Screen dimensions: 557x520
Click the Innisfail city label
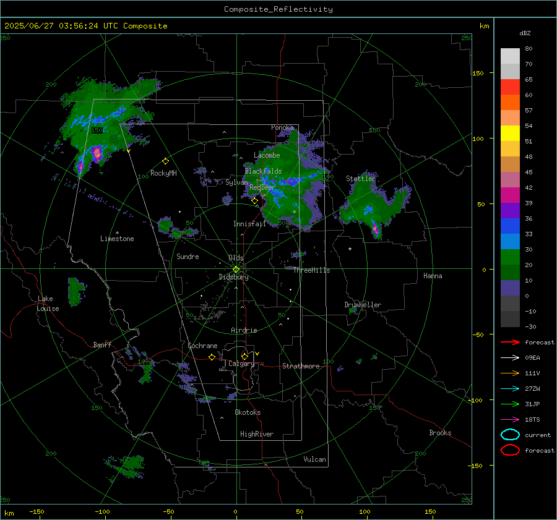(x=249, y=224)
